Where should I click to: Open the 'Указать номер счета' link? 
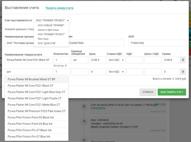[59, 8]
